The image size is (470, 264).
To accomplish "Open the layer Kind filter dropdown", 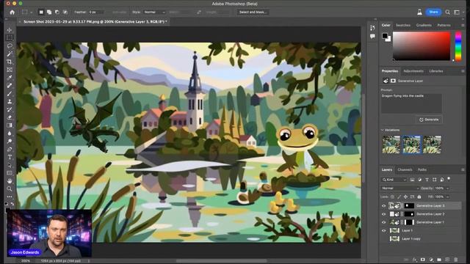I will [394, 180].
